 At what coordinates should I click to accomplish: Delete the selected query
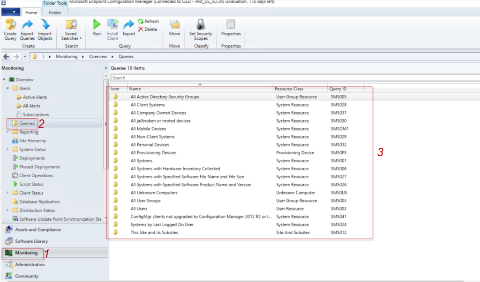pyautogui.click(x=148, y=29)
